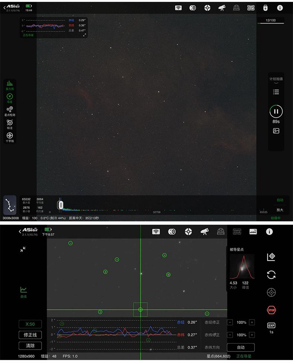This screenshot has width=293, height=363.
Task: Show the 曲线 guide curve graph
Action: click(x=23, y=291)
